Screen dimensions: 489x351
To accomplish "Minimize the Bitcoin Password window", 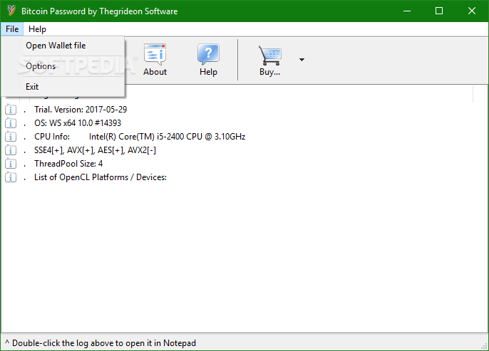I will tap(406, 11).
